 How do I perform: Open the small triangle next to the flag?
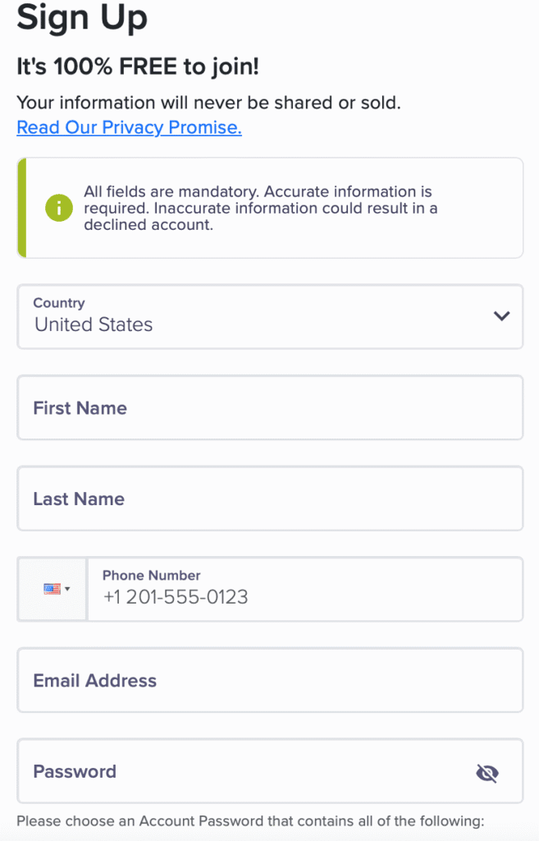click(67, 589)
